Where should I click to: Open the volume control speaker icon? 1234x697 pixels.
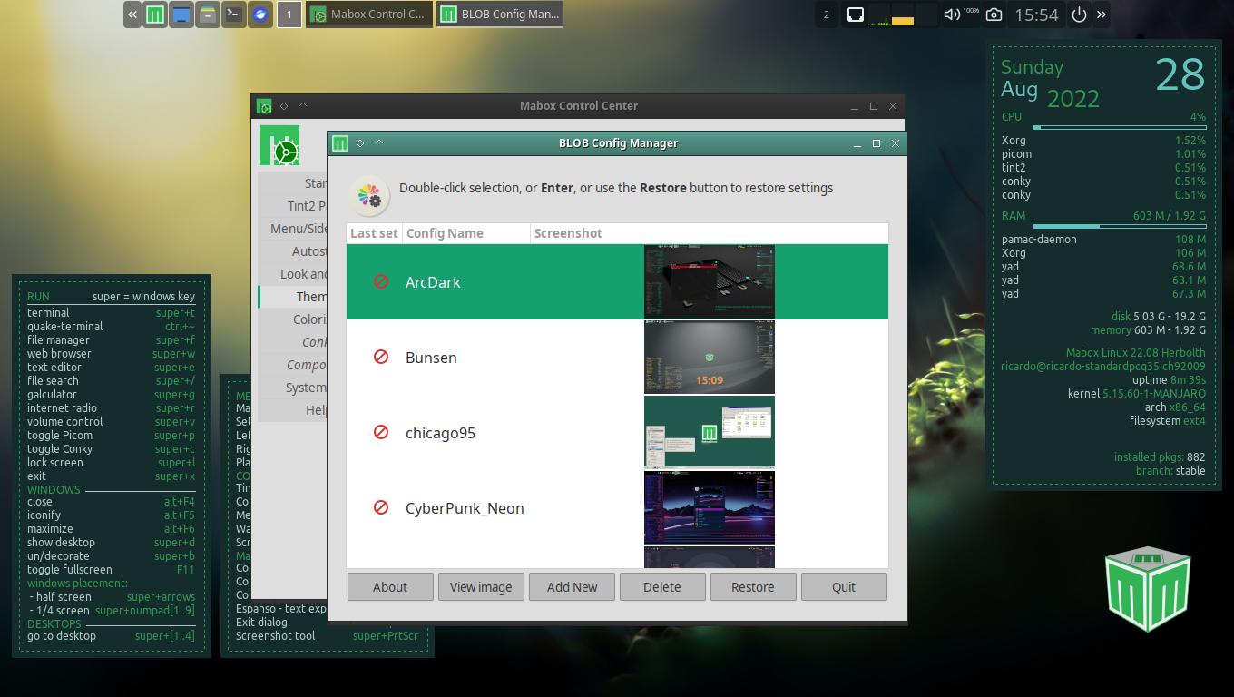tap(952, 15)
